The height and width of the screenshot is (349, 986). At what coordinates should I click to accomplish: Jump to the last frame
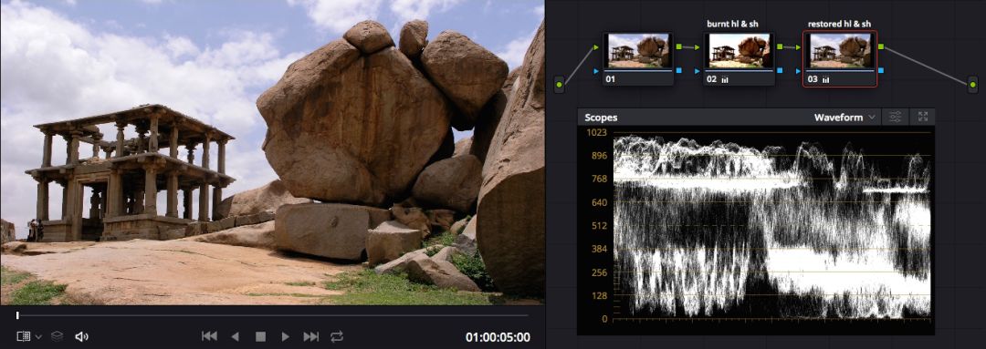point(311,336)
